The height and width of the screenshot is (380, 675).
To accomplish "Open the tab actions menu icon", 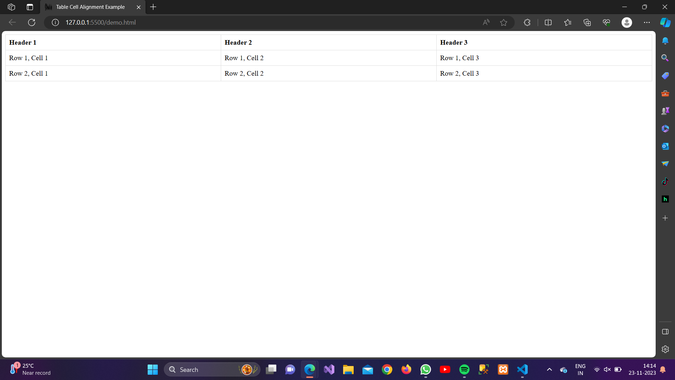I will [x=30, y=7].
